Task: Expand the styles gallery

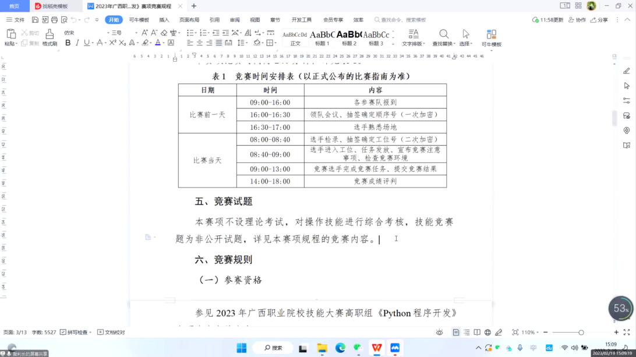Action: click(x=393, y=44)
